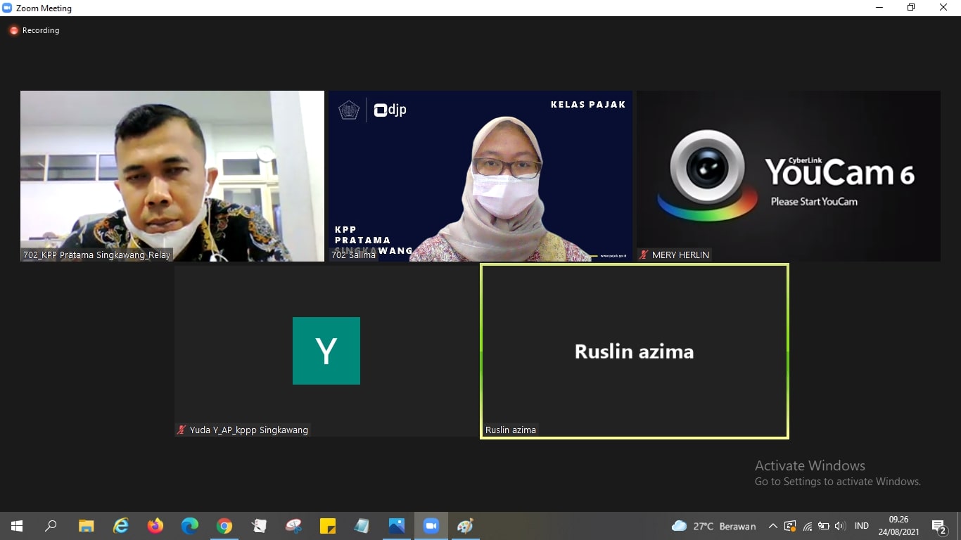Click the 27°C Berawan weather widget

(x=714, y=526)
